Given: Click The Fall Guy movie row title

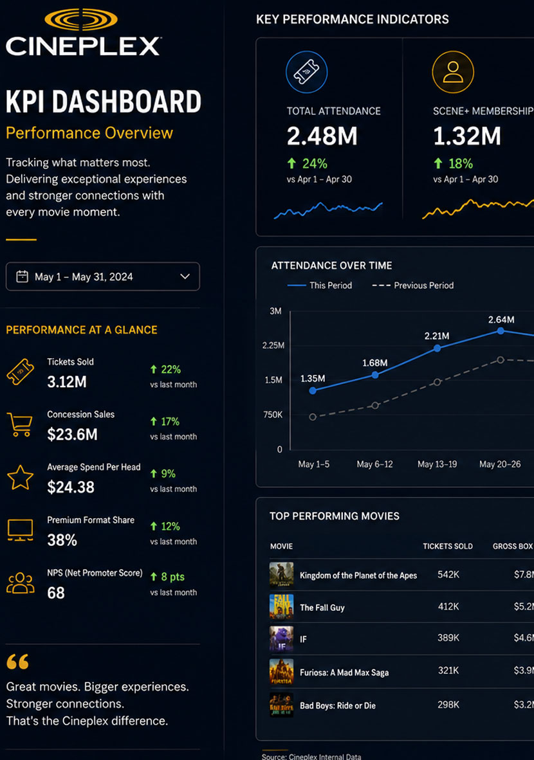Looking at the screenshot, I should (x=322, y=608).
